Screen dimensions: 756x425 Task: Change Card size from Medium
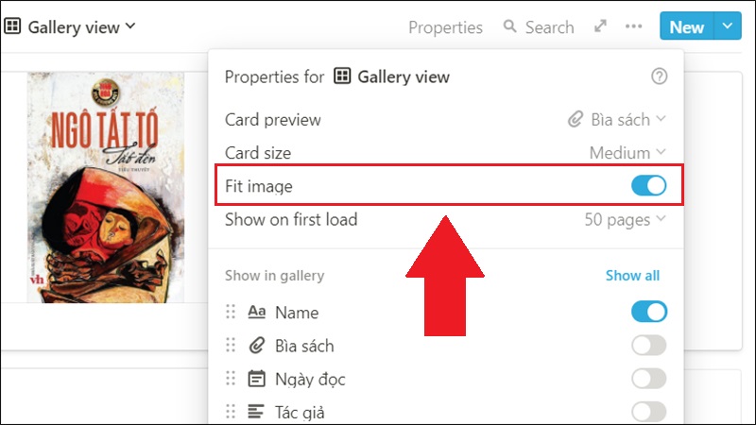coord(627,152)
